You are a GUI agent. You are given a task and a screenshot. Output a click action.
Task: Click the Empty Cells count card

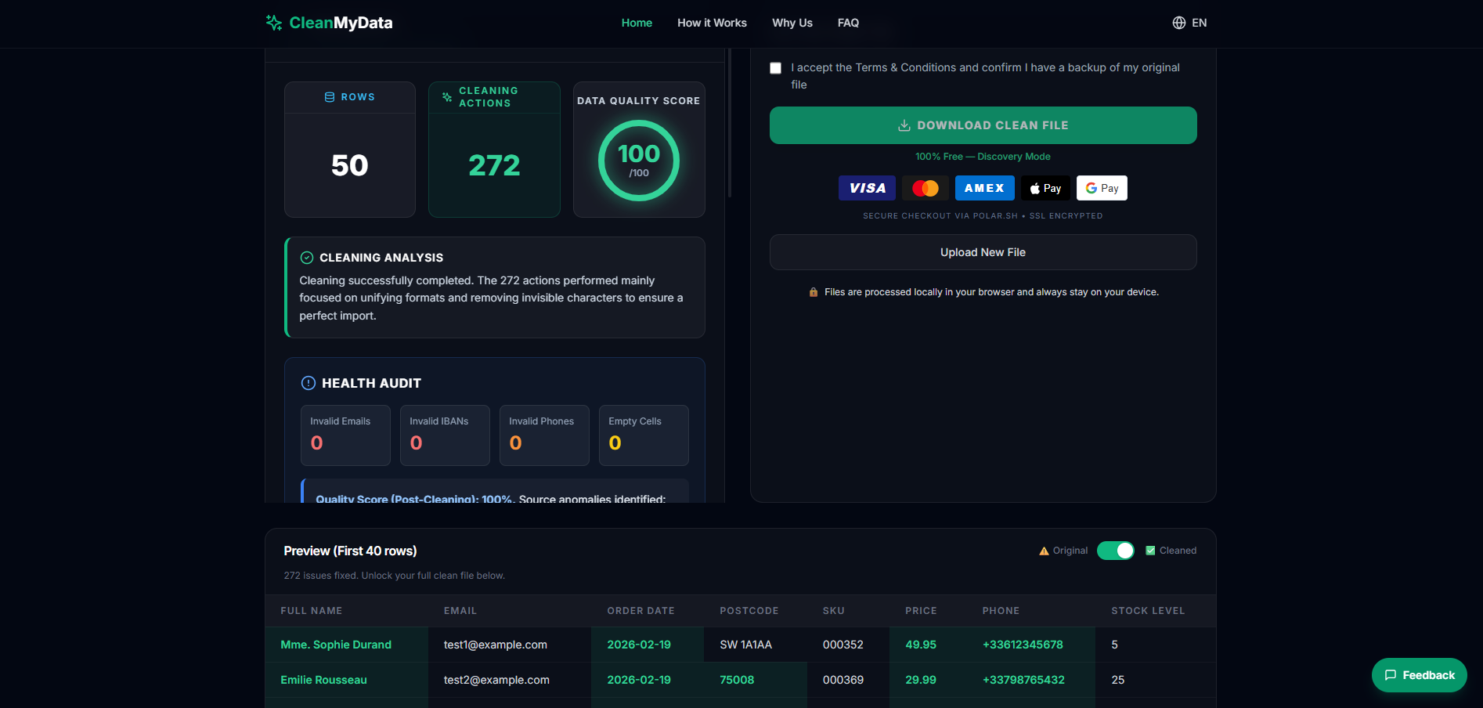pyautogui.click(x=644, y=435)
